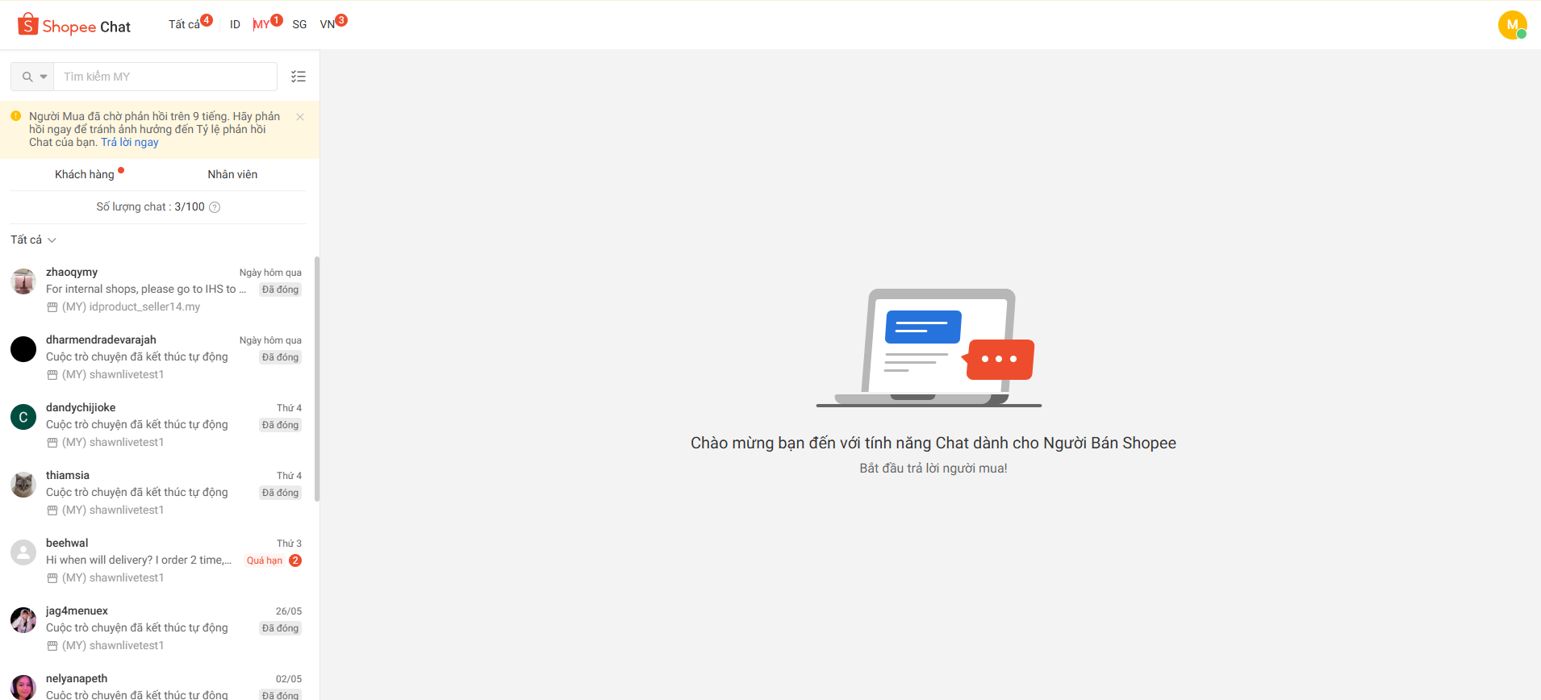Switch to the Nhân viên tab
Screen dimensions: 1541x700
tap(232, 174)
